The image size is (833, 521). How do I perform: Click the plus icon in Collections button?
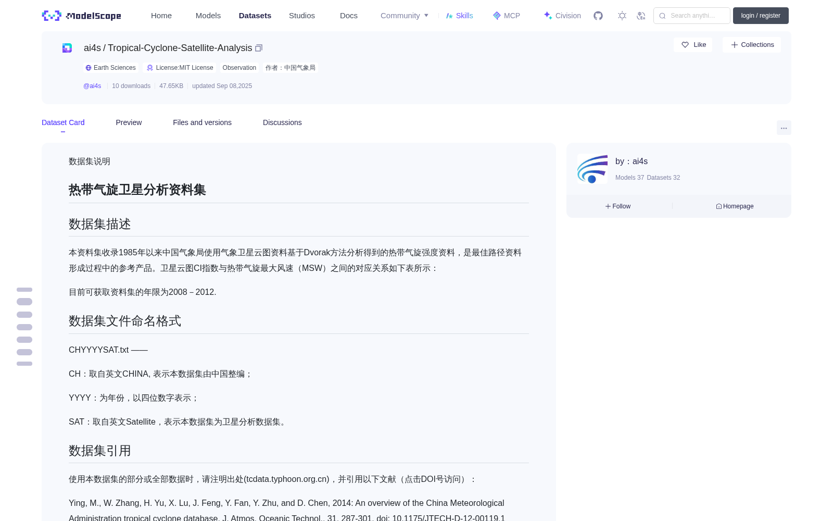pos(735,45)
